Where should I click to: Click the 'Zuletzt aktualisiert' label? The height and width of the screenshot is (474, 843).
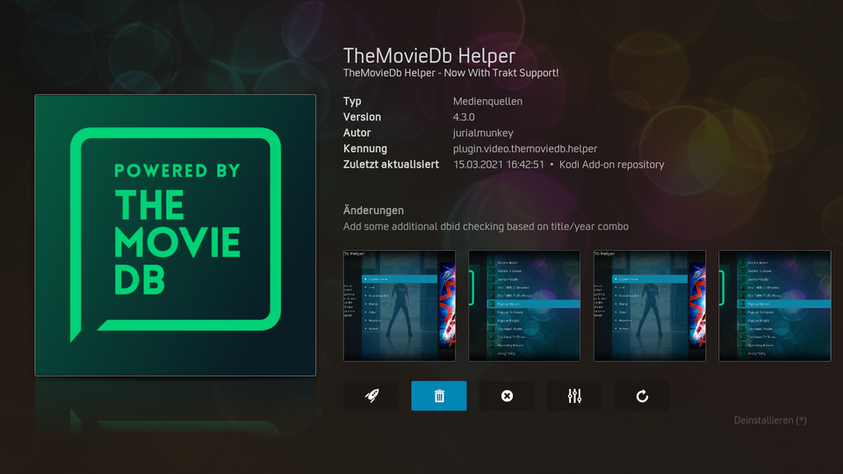coord(391,165)
